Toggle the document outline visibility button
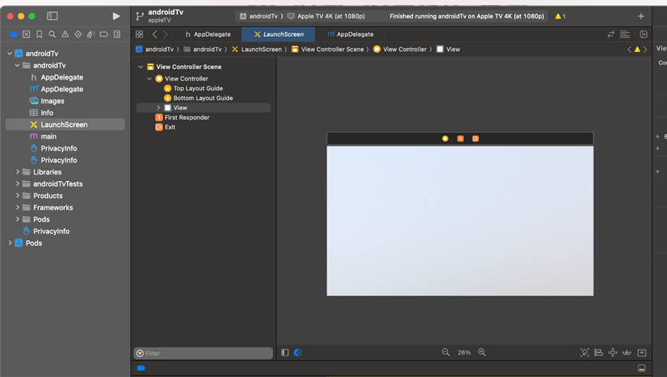667x377 pixels. point(285,353)
